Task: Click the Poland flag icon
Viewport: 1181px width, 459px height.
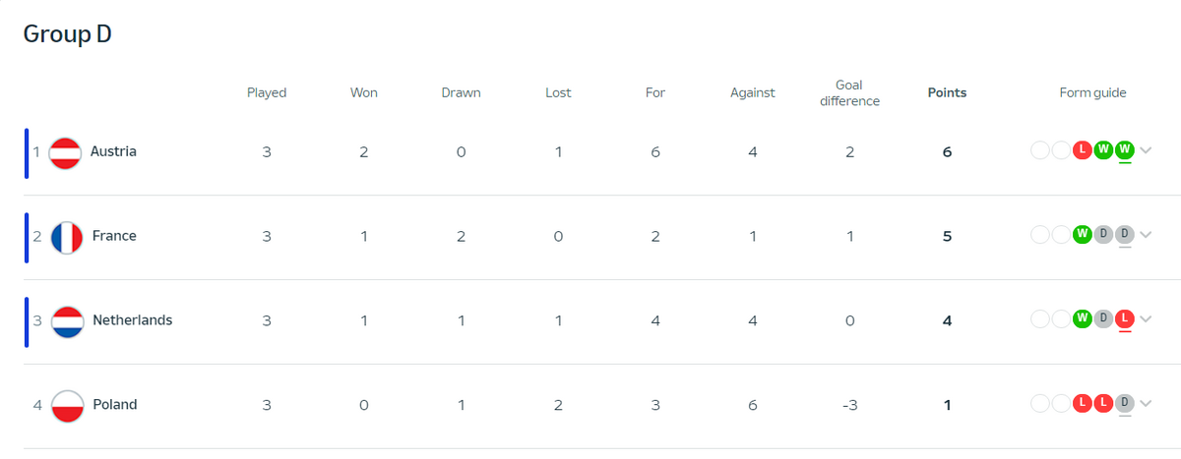Action: coord(67,406)
